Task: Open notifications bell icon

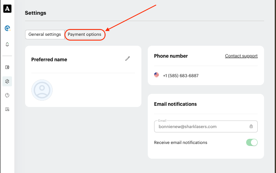Action: point(7,44)
